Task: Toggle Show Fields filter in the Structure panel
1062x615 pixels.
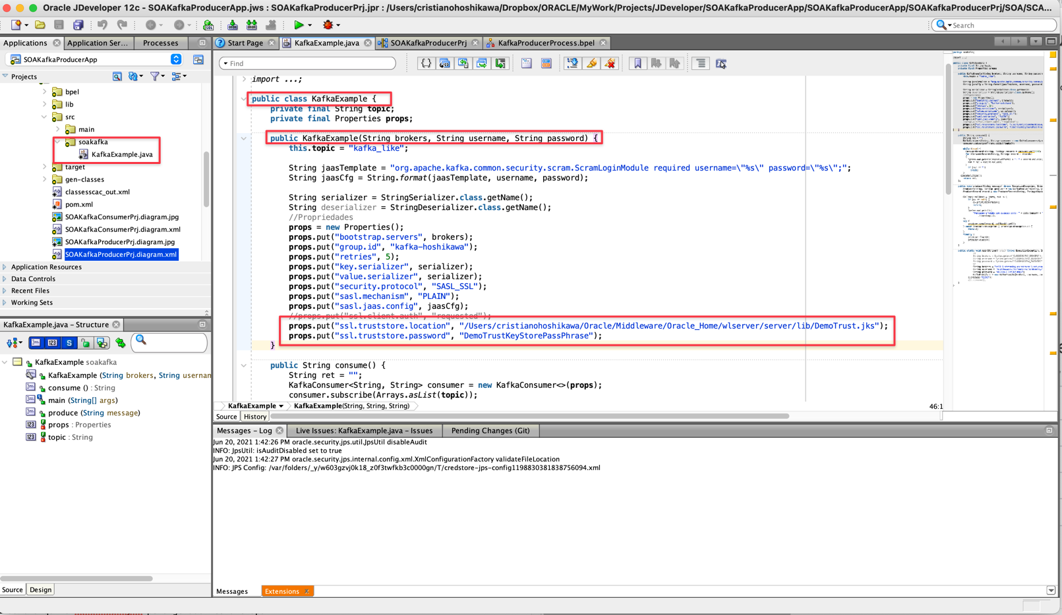Action: click(52, 342)
